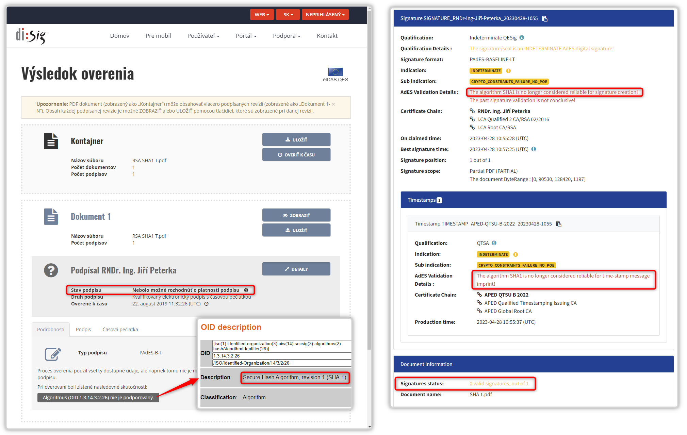Click info icon in Stav podpisu row
The image size is (687, 435).
coord(246,290)
